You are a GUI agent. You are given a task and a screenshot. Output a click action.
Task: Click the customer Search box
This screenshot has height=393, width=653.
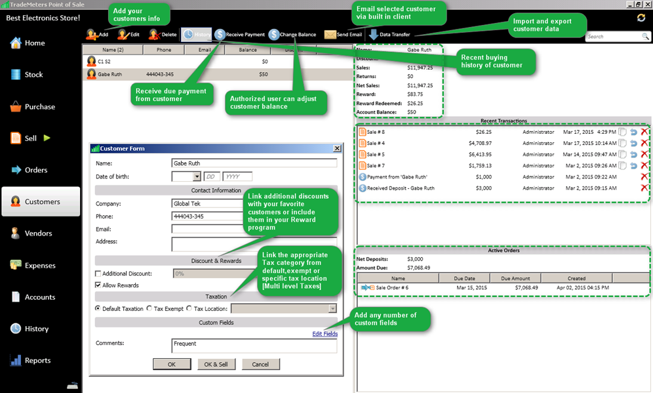pos(612,37)
